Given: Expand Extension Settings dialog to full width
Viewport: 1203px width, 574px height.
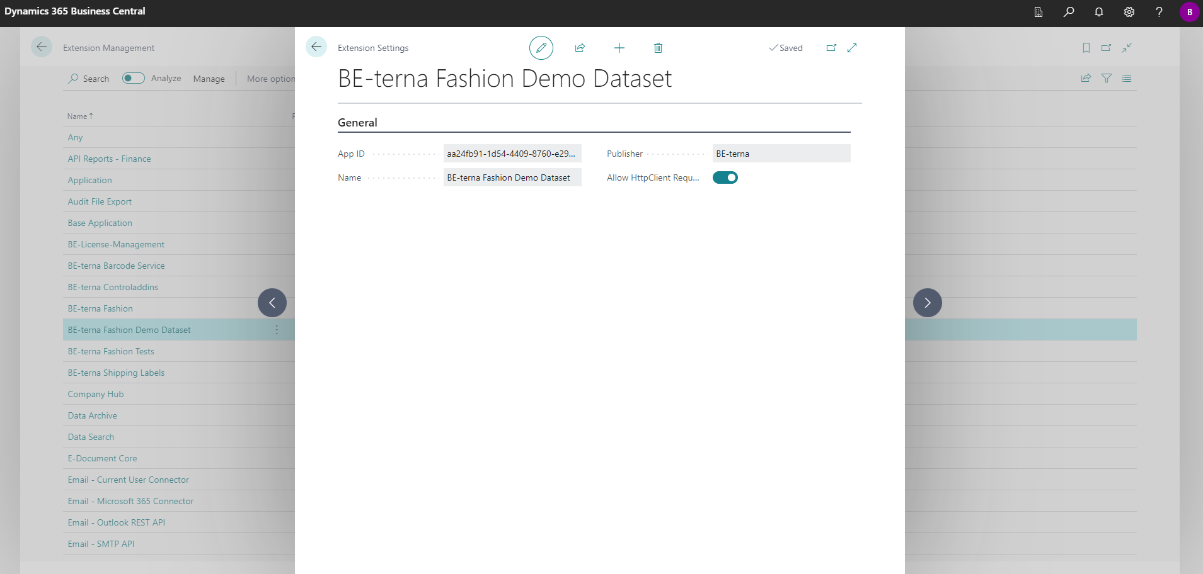Looking at the screenshot, I should [x=852, y=48].
